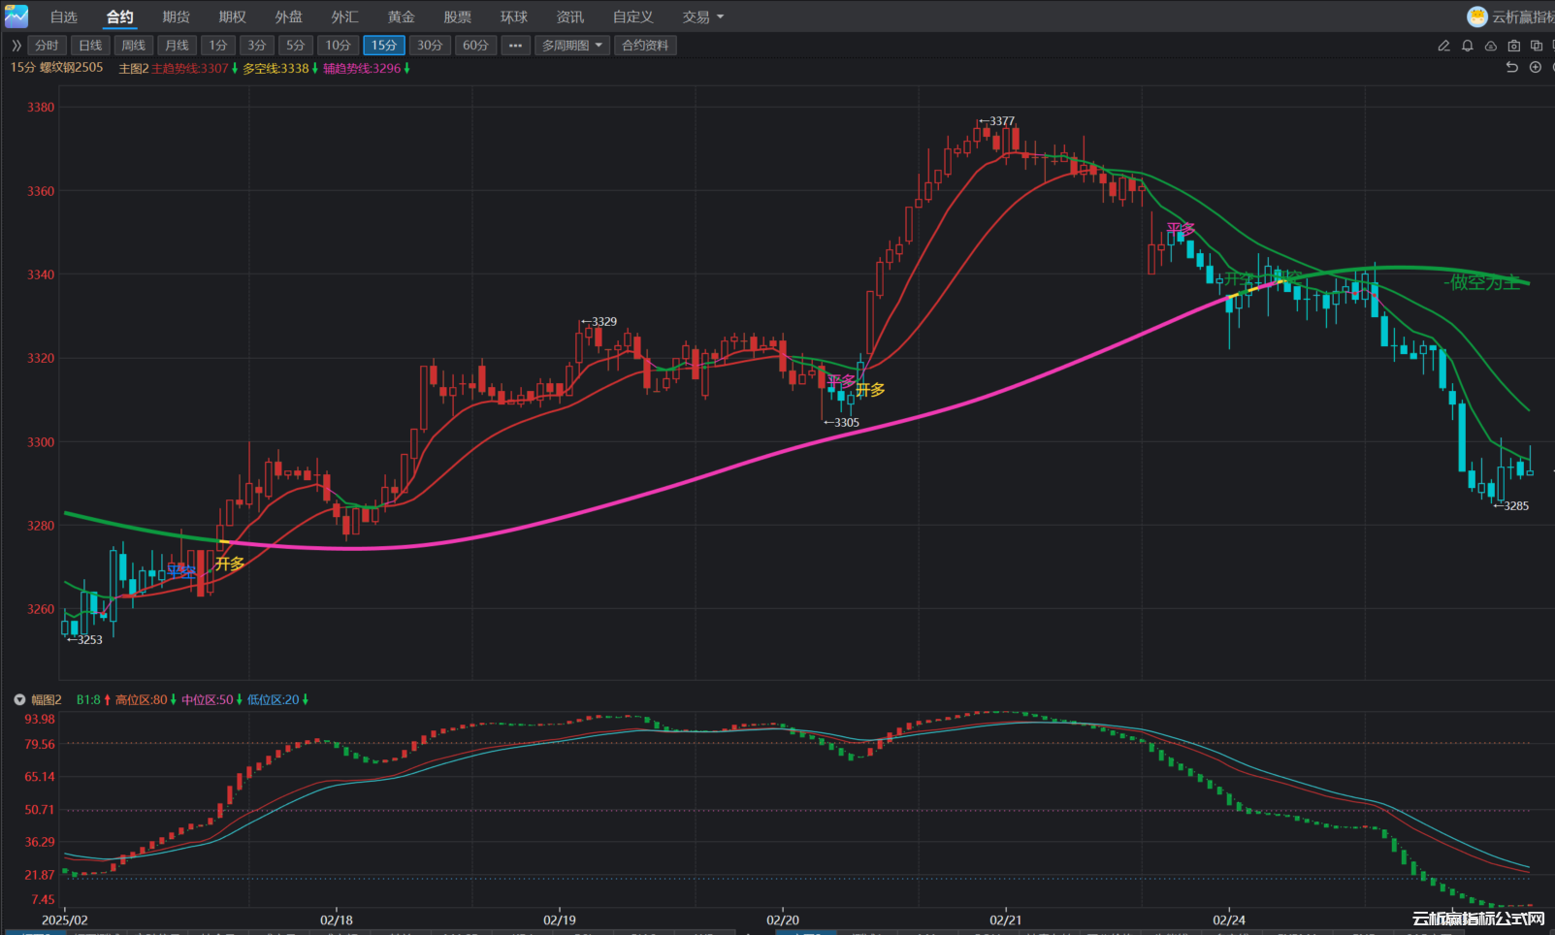1555x935 pixels.
Task: Click the 做空为主 signal label
Action: 1482,282
